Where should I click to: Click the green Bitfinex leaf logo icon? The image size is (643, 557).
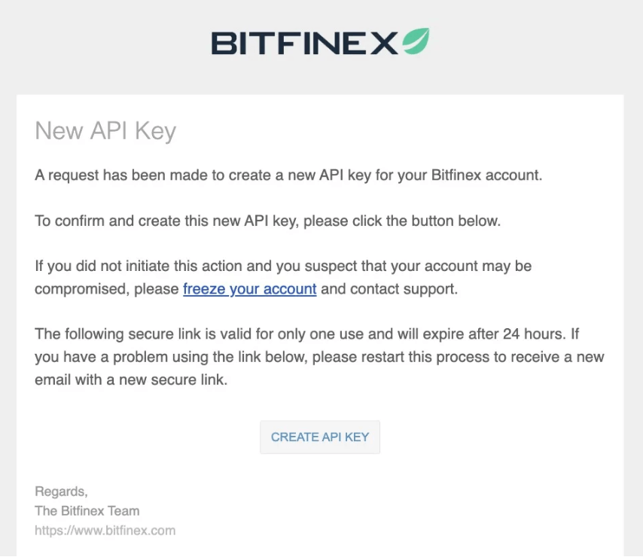[x=415, y=42]
